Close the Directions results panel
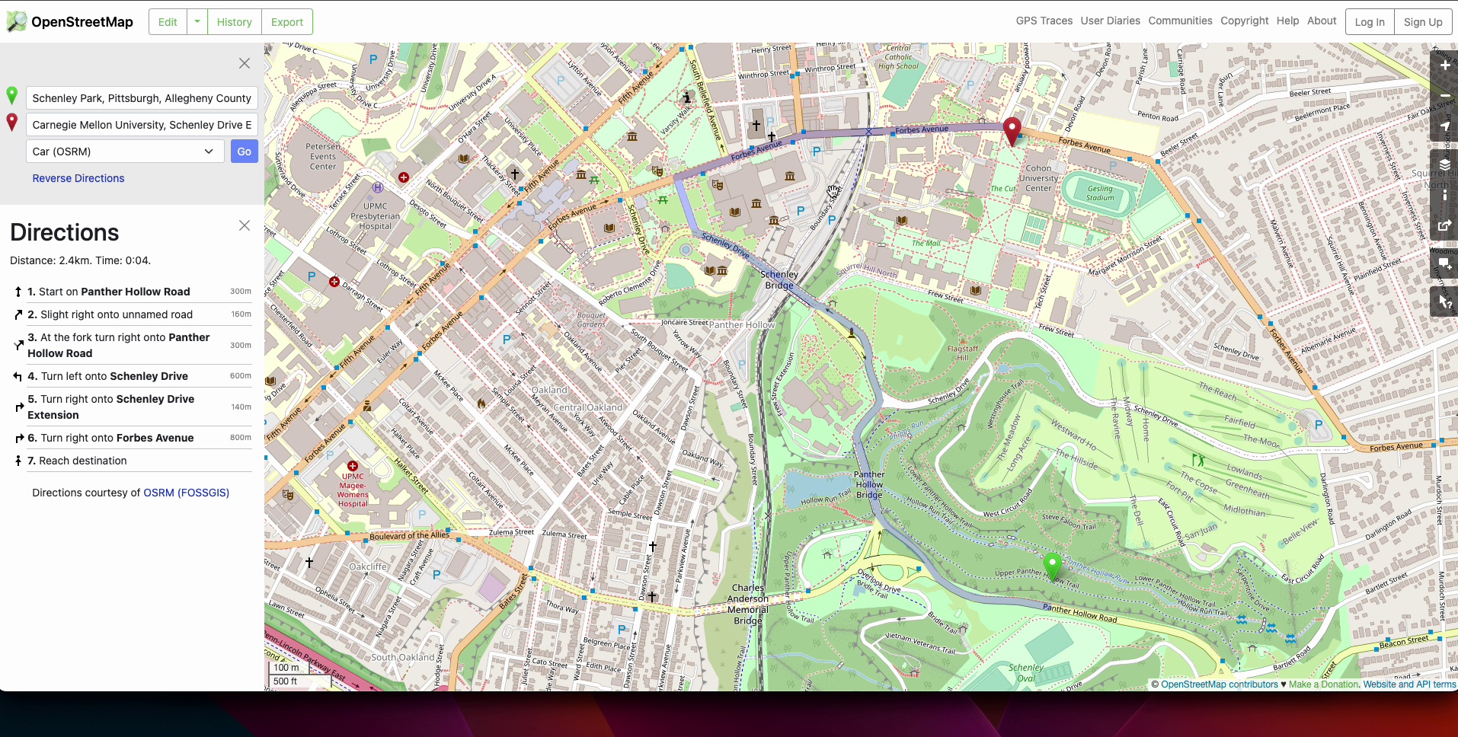Viewport: 1458px width, 737px height. (x=245, y=225)
